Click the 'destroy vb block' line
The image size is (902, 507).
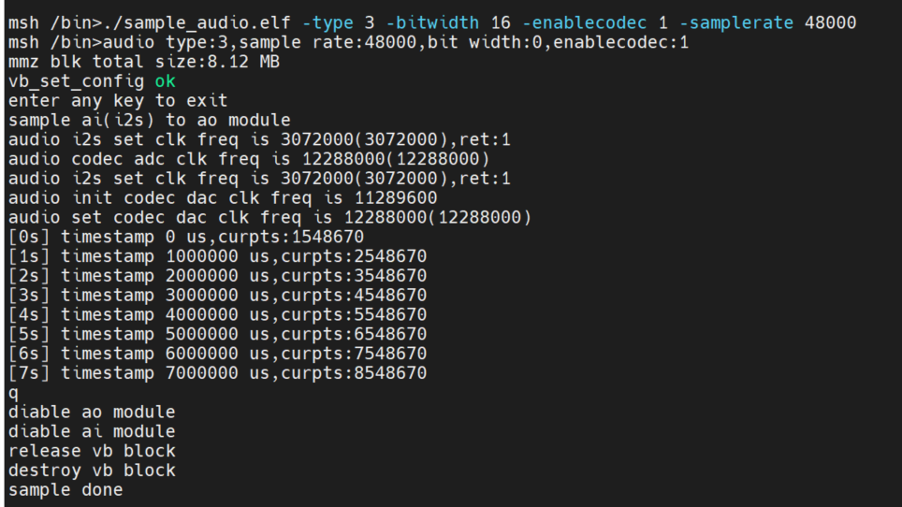tap(92, 471)
